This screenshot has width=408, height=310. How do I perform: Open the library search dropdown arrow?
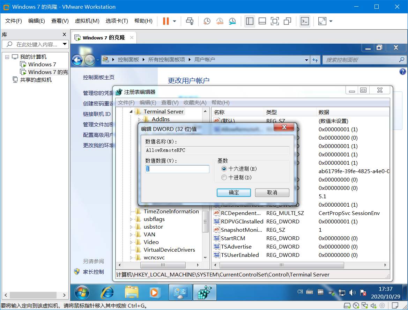[65, 44]
